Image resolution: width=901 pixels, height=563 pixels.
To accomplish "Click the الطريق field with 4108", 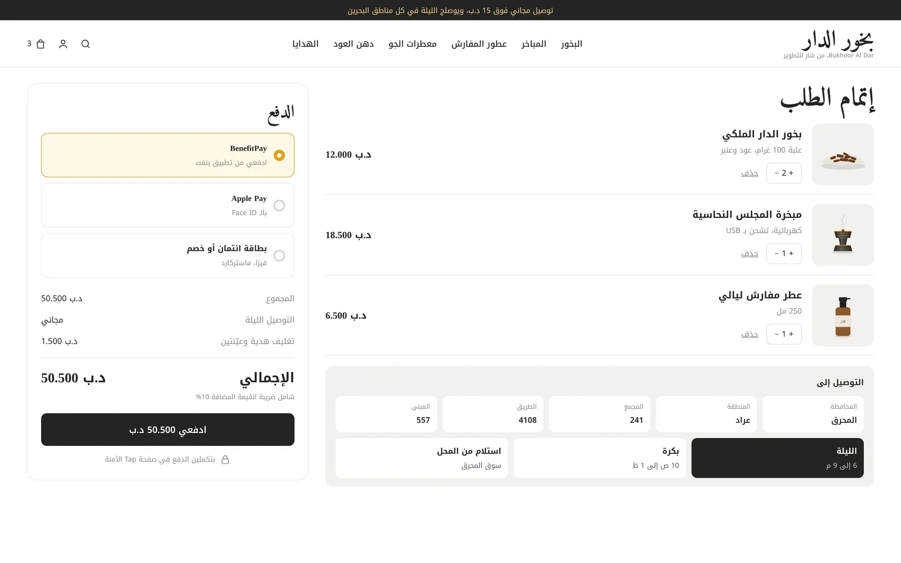I will pos(493,414).
